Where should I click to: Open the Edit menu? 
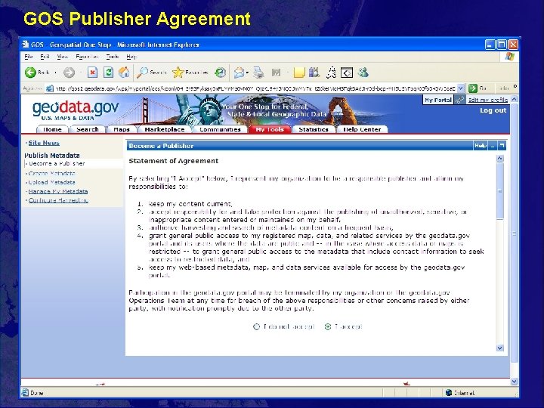45,56
